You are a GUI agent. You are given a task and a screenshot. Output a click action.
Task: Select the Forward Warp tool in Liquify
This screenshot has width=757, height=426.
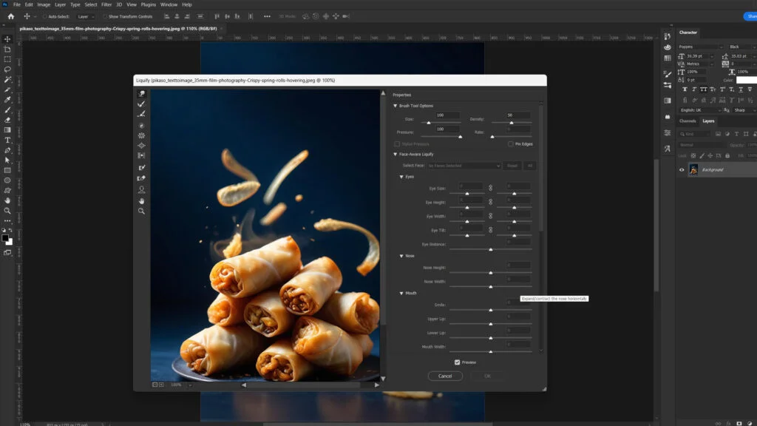pyautogui.click(x=141, y=94)
